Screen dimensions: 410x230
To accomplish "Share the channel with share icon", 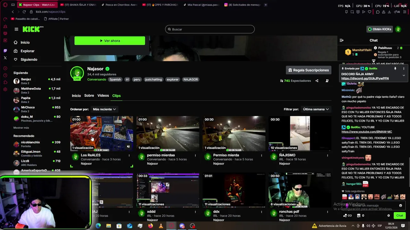I will coord(317,81).
